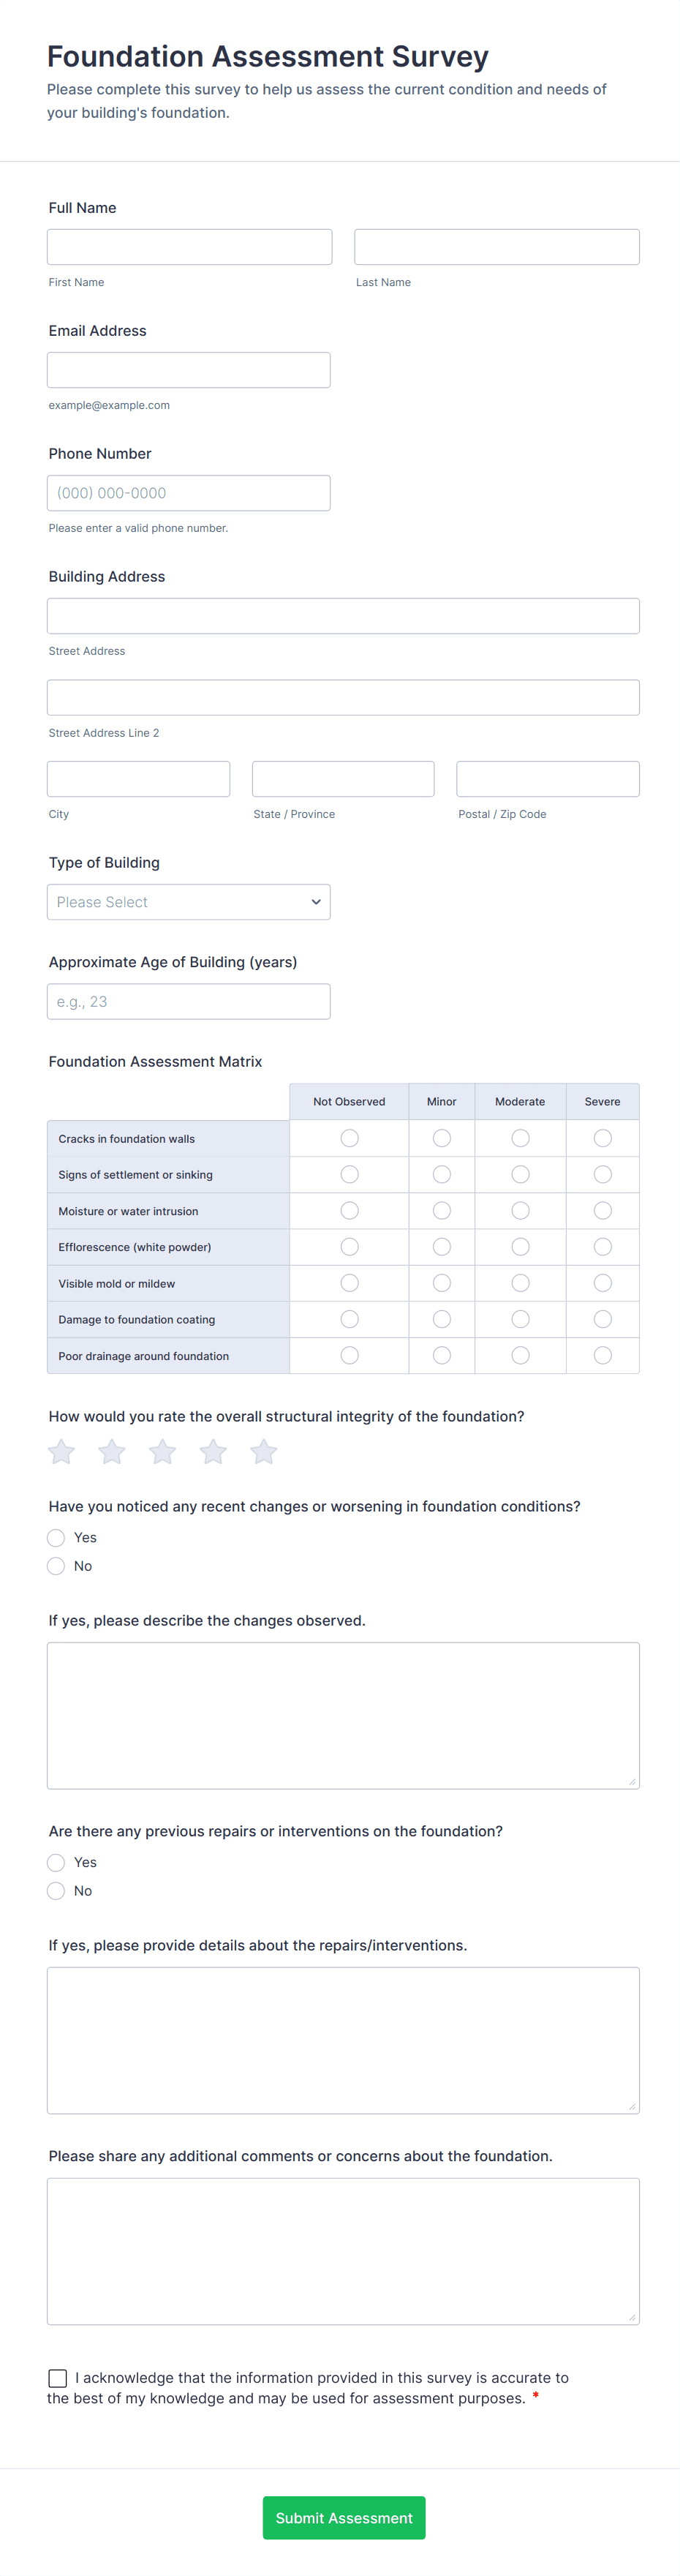Click the First Name field
The width and height of the screenshot is (680, 2576).
[x=189, y=247]
